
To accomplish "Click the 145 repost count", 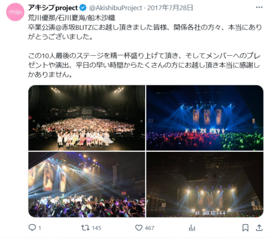I will tap(96, 228).
